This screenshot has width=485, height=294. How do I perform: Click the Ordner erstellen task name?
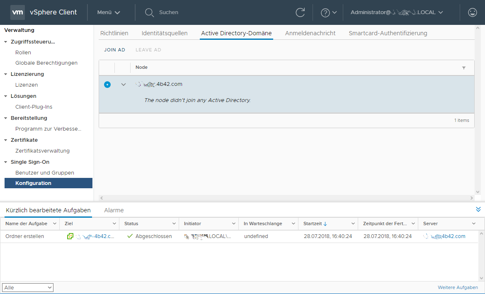tap(24, 236)
